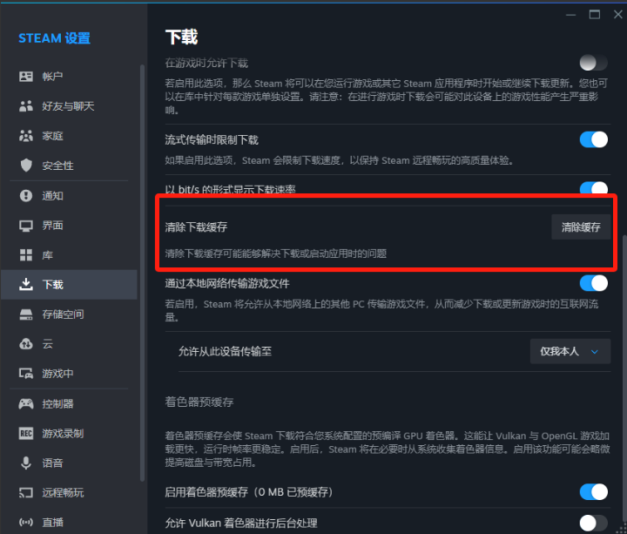This screenshot has width=627, height=534.
Task: Click the 下载 page heading
Action: click(181, 37)
